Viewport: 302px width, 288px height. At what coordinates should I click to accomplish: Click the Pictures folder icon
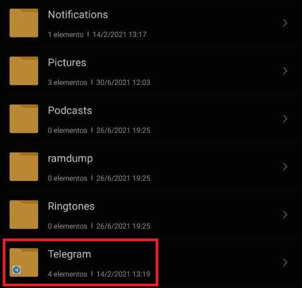click(24, 71)
